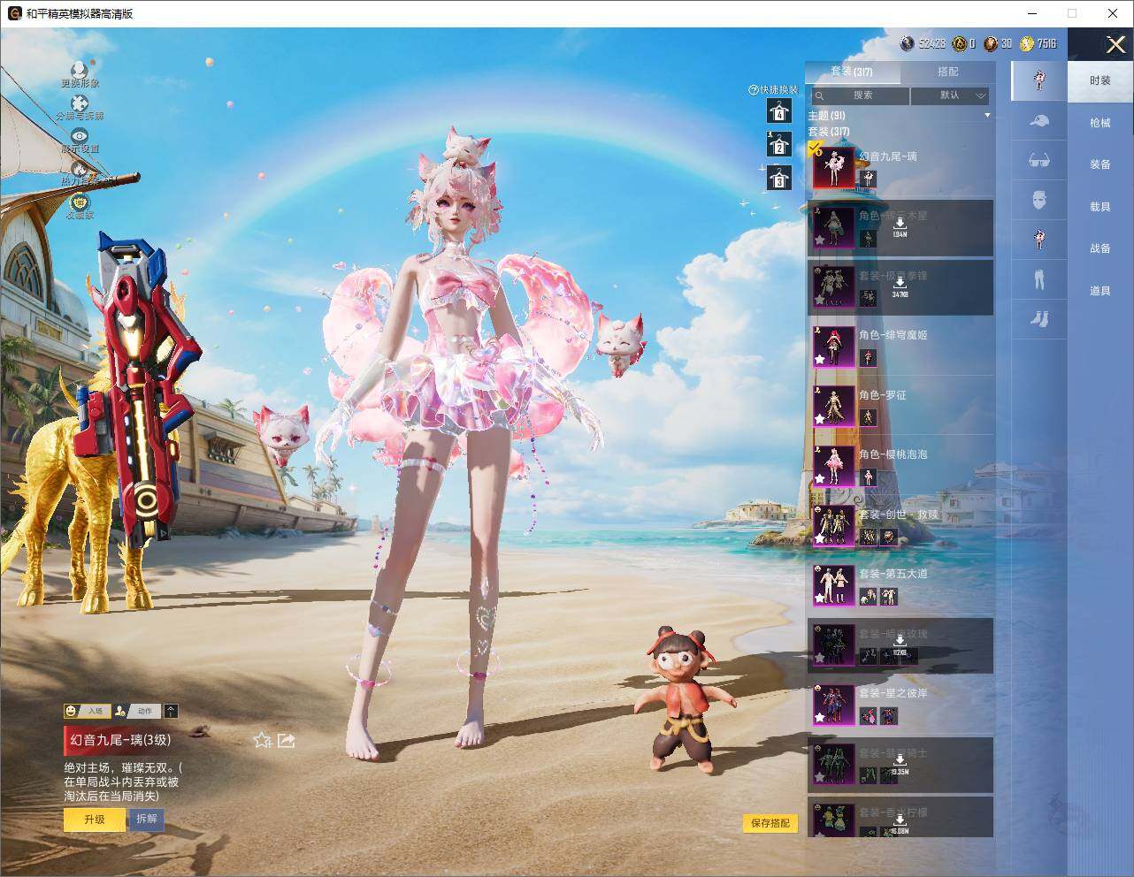Screen dimensions: 1134x877
Task: Select the 角色-樱桃泡泡 outfit thumbnail
Action: click(833, 466)
